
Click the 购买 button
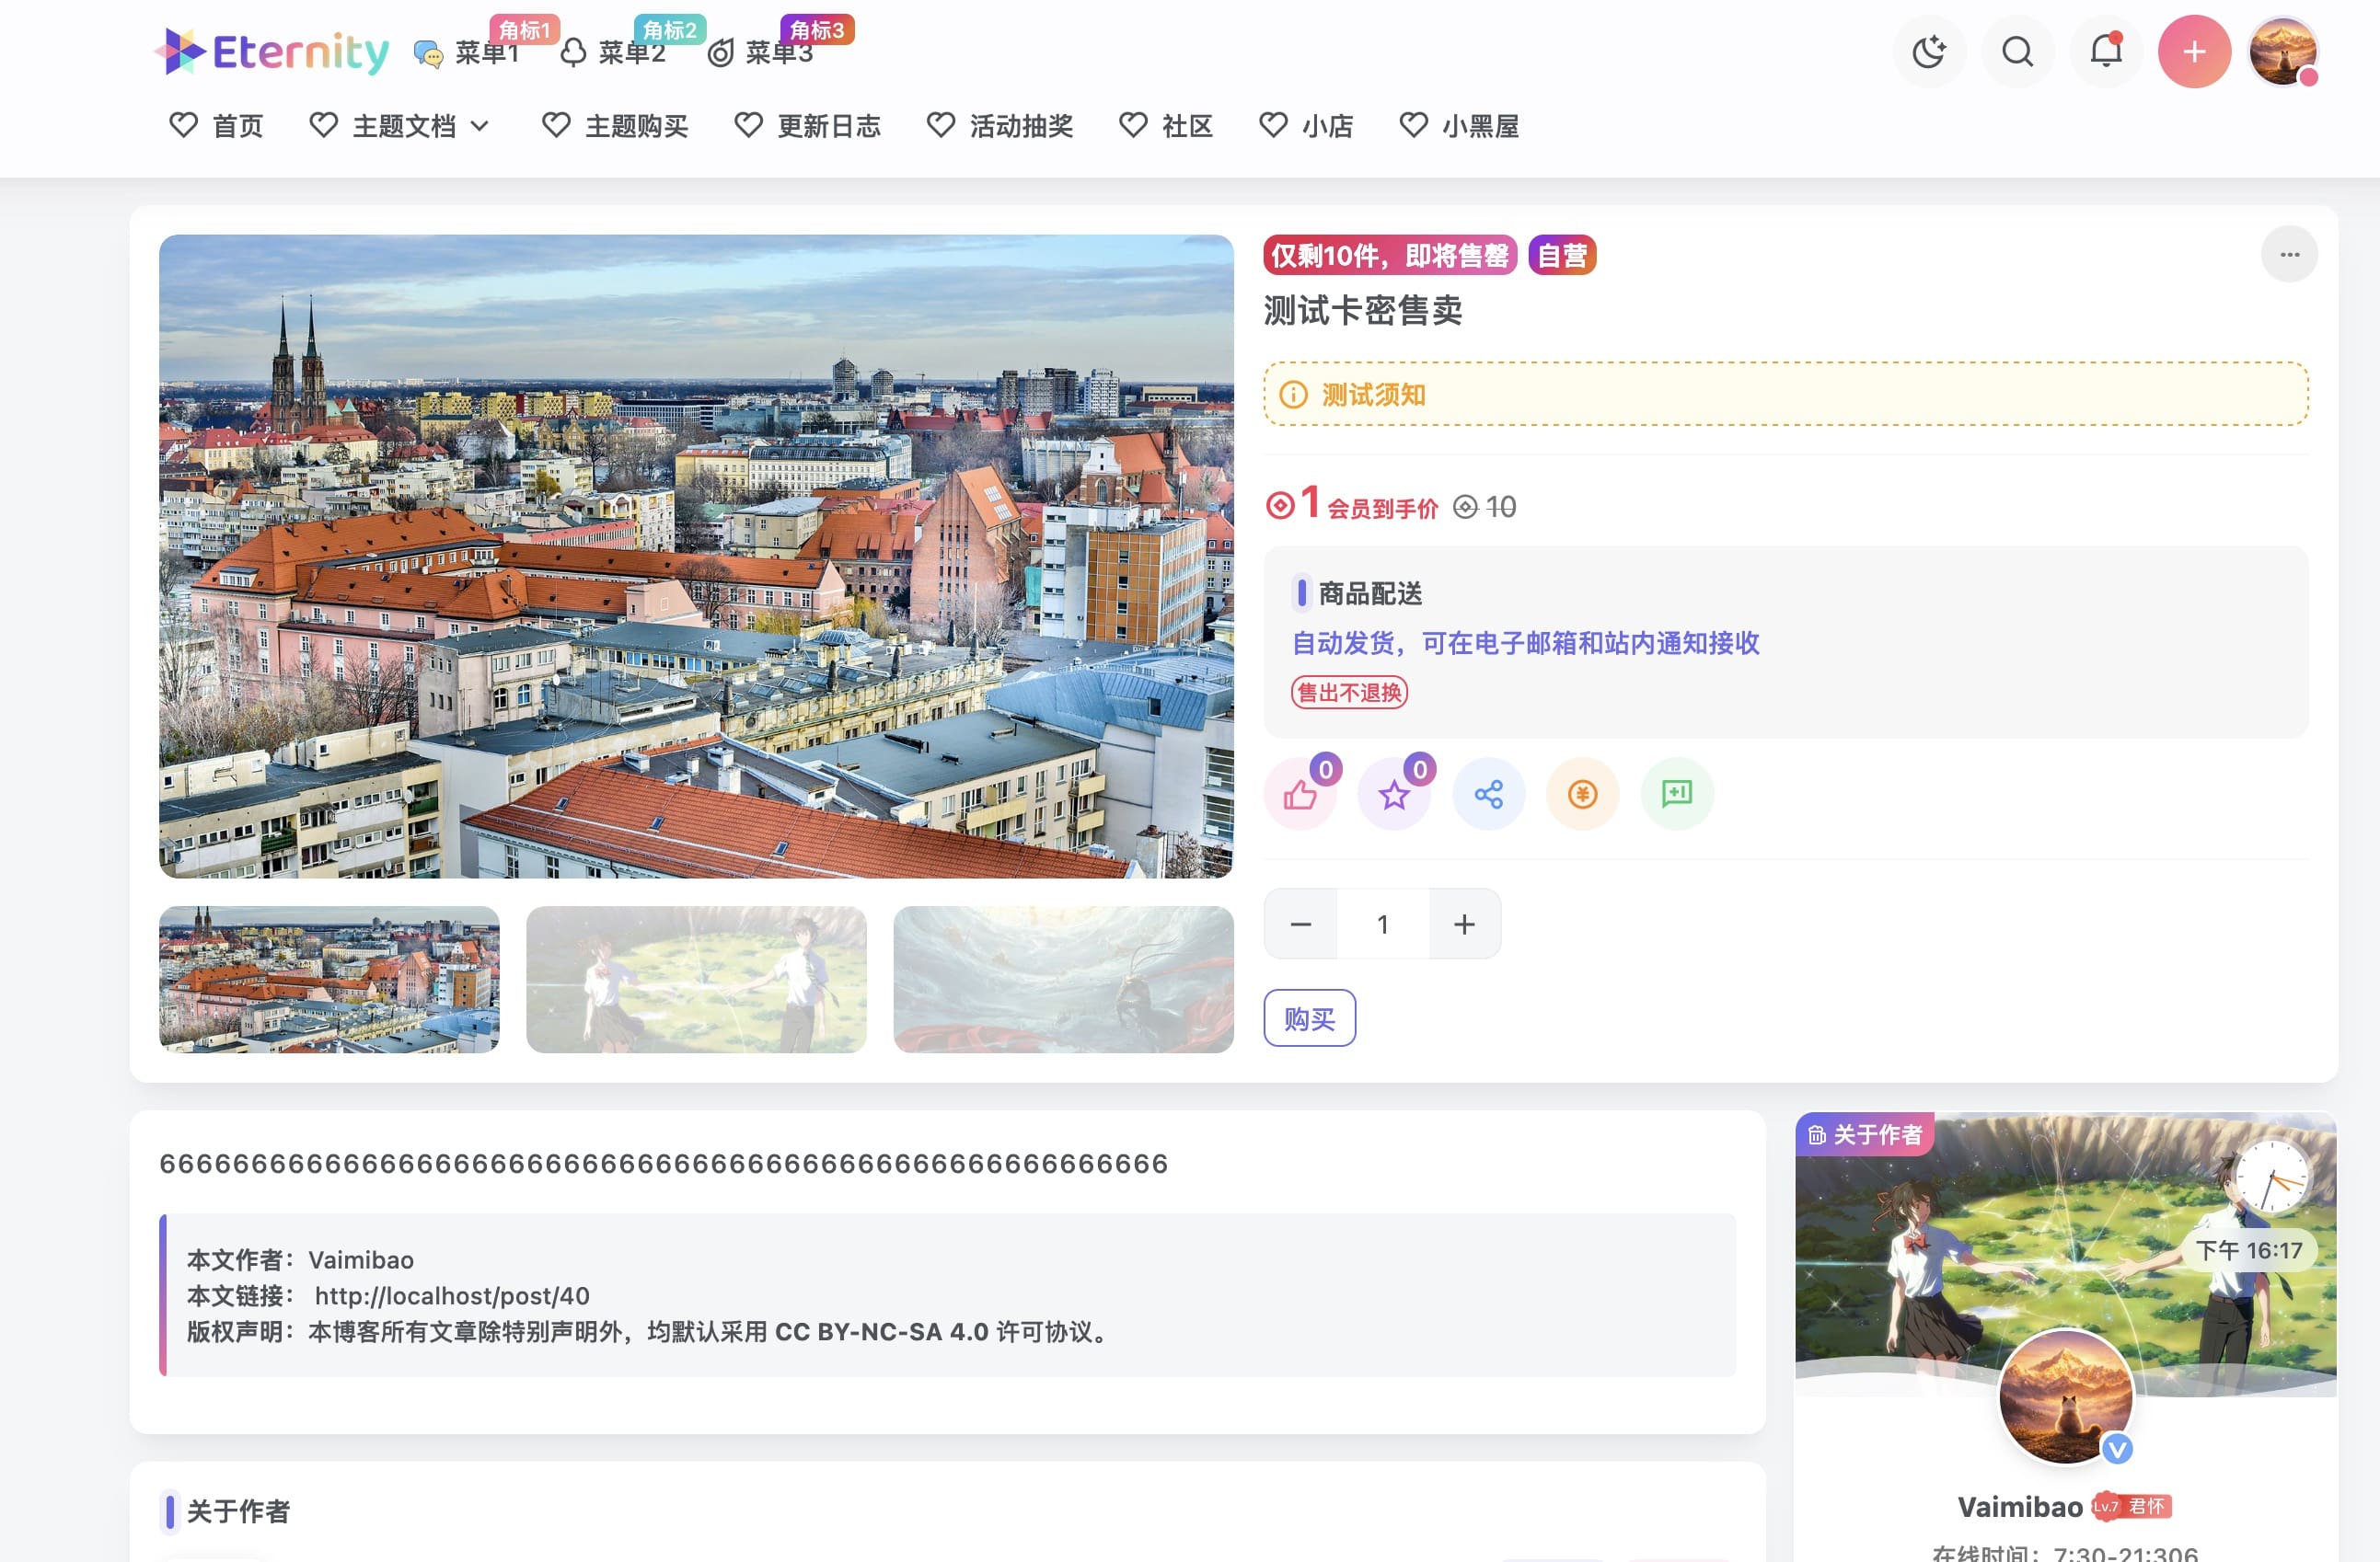coord(1309,1018)
